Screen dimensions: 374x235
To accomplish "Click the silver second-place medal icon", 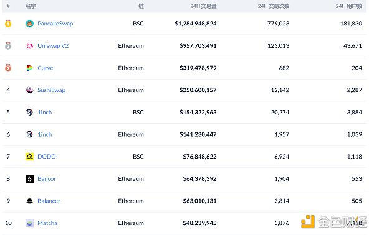I will [x=8, y=45].
